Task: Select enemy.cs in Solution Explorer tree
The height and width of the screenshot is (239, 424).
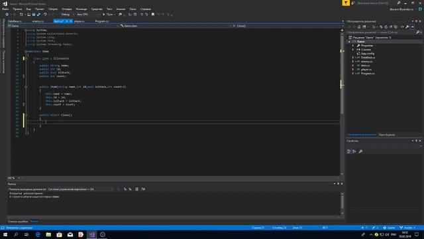Action: 366,62
